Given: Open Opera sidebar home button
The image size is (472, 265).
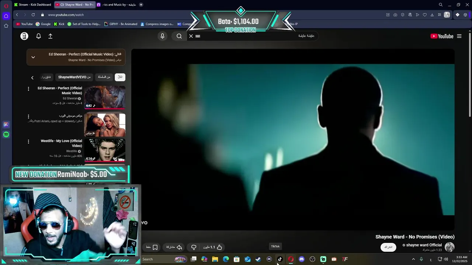Looking at the screenshot, I should (6, 16).
